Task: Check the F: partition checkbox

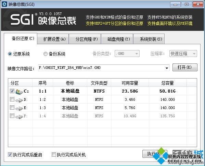Action: (12, 116)
